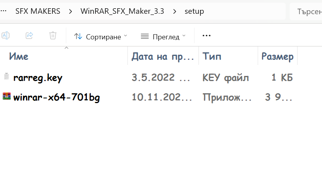Expand the chevron after WinRAR_SFX_Maker_3.3
322x170 pixels.
(174, 11)
